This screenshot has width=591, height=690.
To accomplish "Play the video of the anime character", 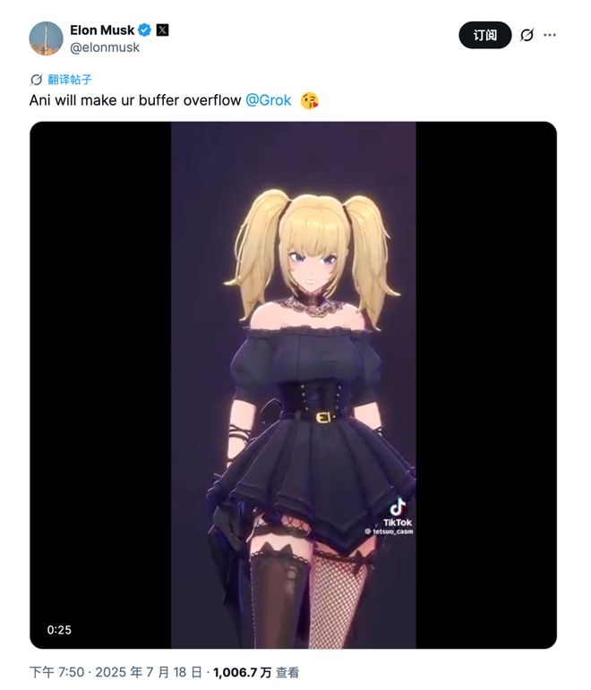I will [x=294, y=385].
